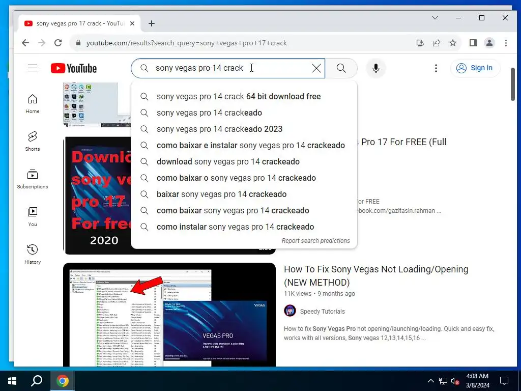Open the You section in sidebar

[33, 217]
